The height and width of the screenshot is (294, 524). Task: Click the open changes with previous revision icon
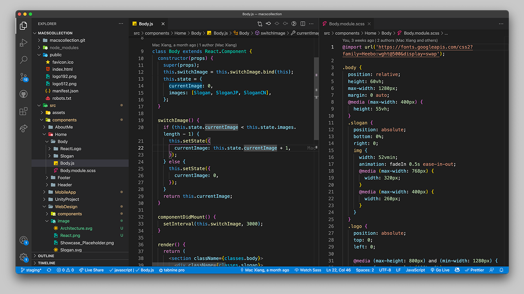(x=269, y=24)
